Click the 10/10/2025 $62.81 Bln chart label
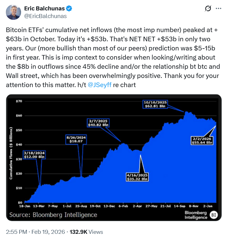The image size is (228, 239). (155, 105)
